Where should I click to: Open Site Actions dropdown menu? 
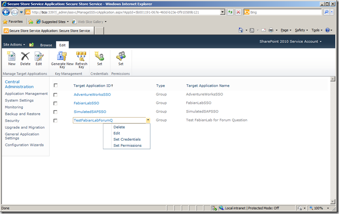click(x=14, y=45)
